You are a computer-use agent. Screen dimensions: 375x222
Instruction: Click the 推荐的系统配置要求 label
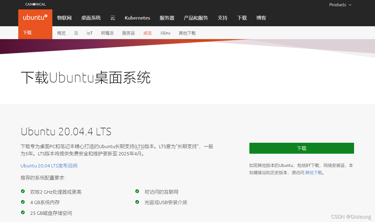coord(43,178)
